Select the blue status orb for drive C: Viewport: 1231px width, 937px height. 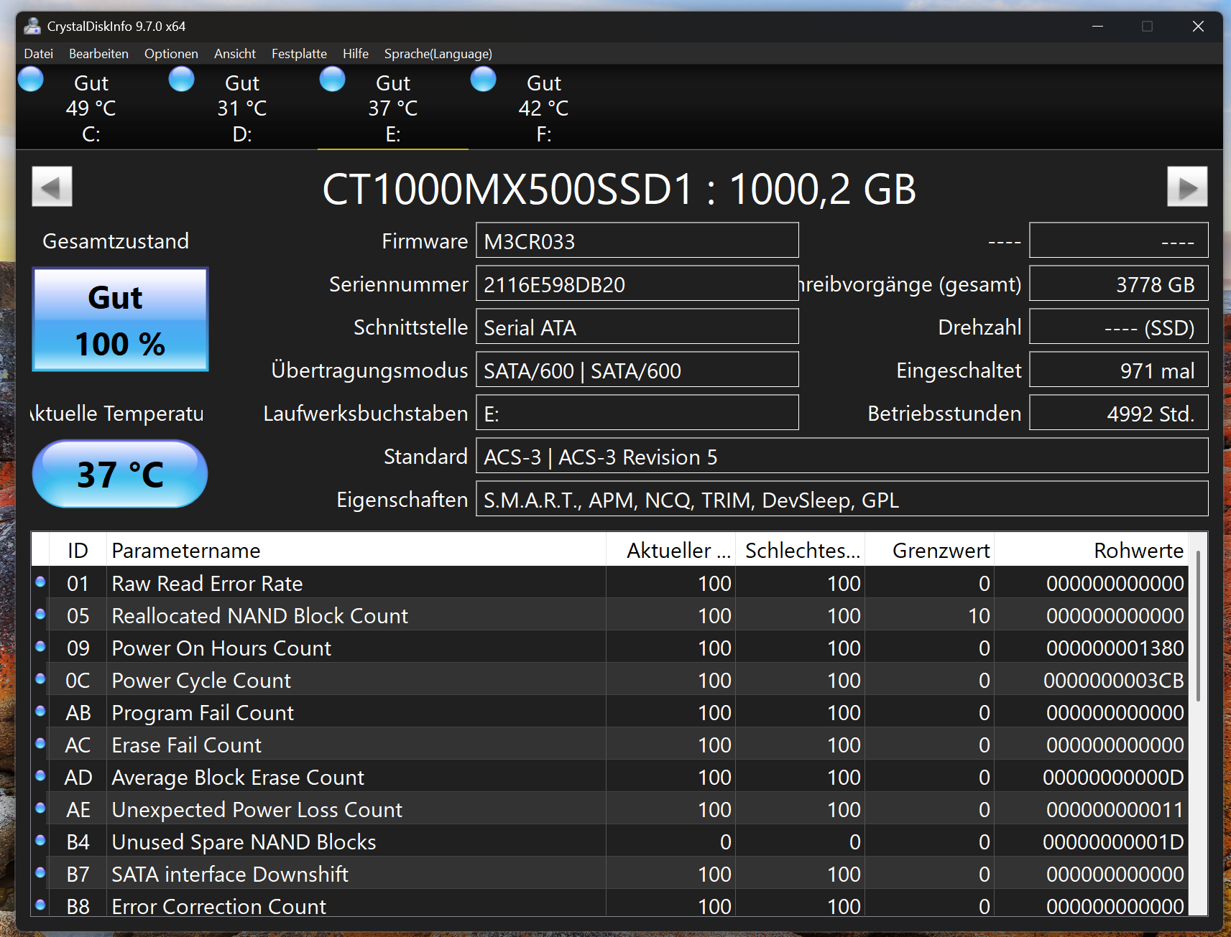tap(31, 79)
